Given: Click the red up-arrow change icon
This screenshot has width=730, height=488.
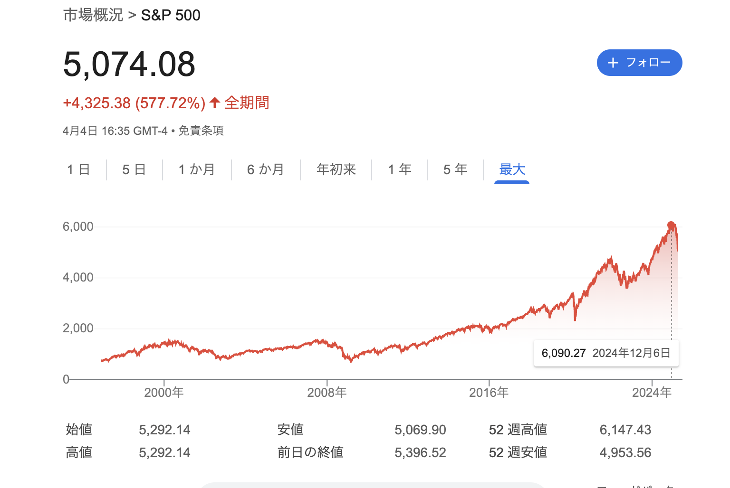Looking at the screenshot, I should pos(215,103).
